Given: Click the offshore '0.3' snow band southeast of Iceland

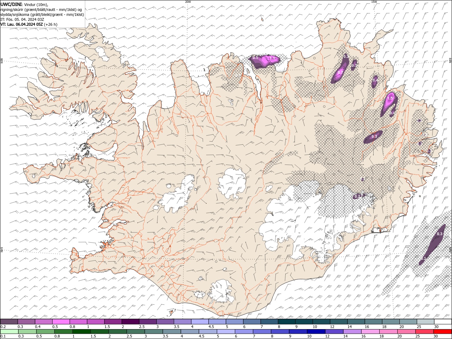Looking at the screenshot, I should (x=432, y=245).
